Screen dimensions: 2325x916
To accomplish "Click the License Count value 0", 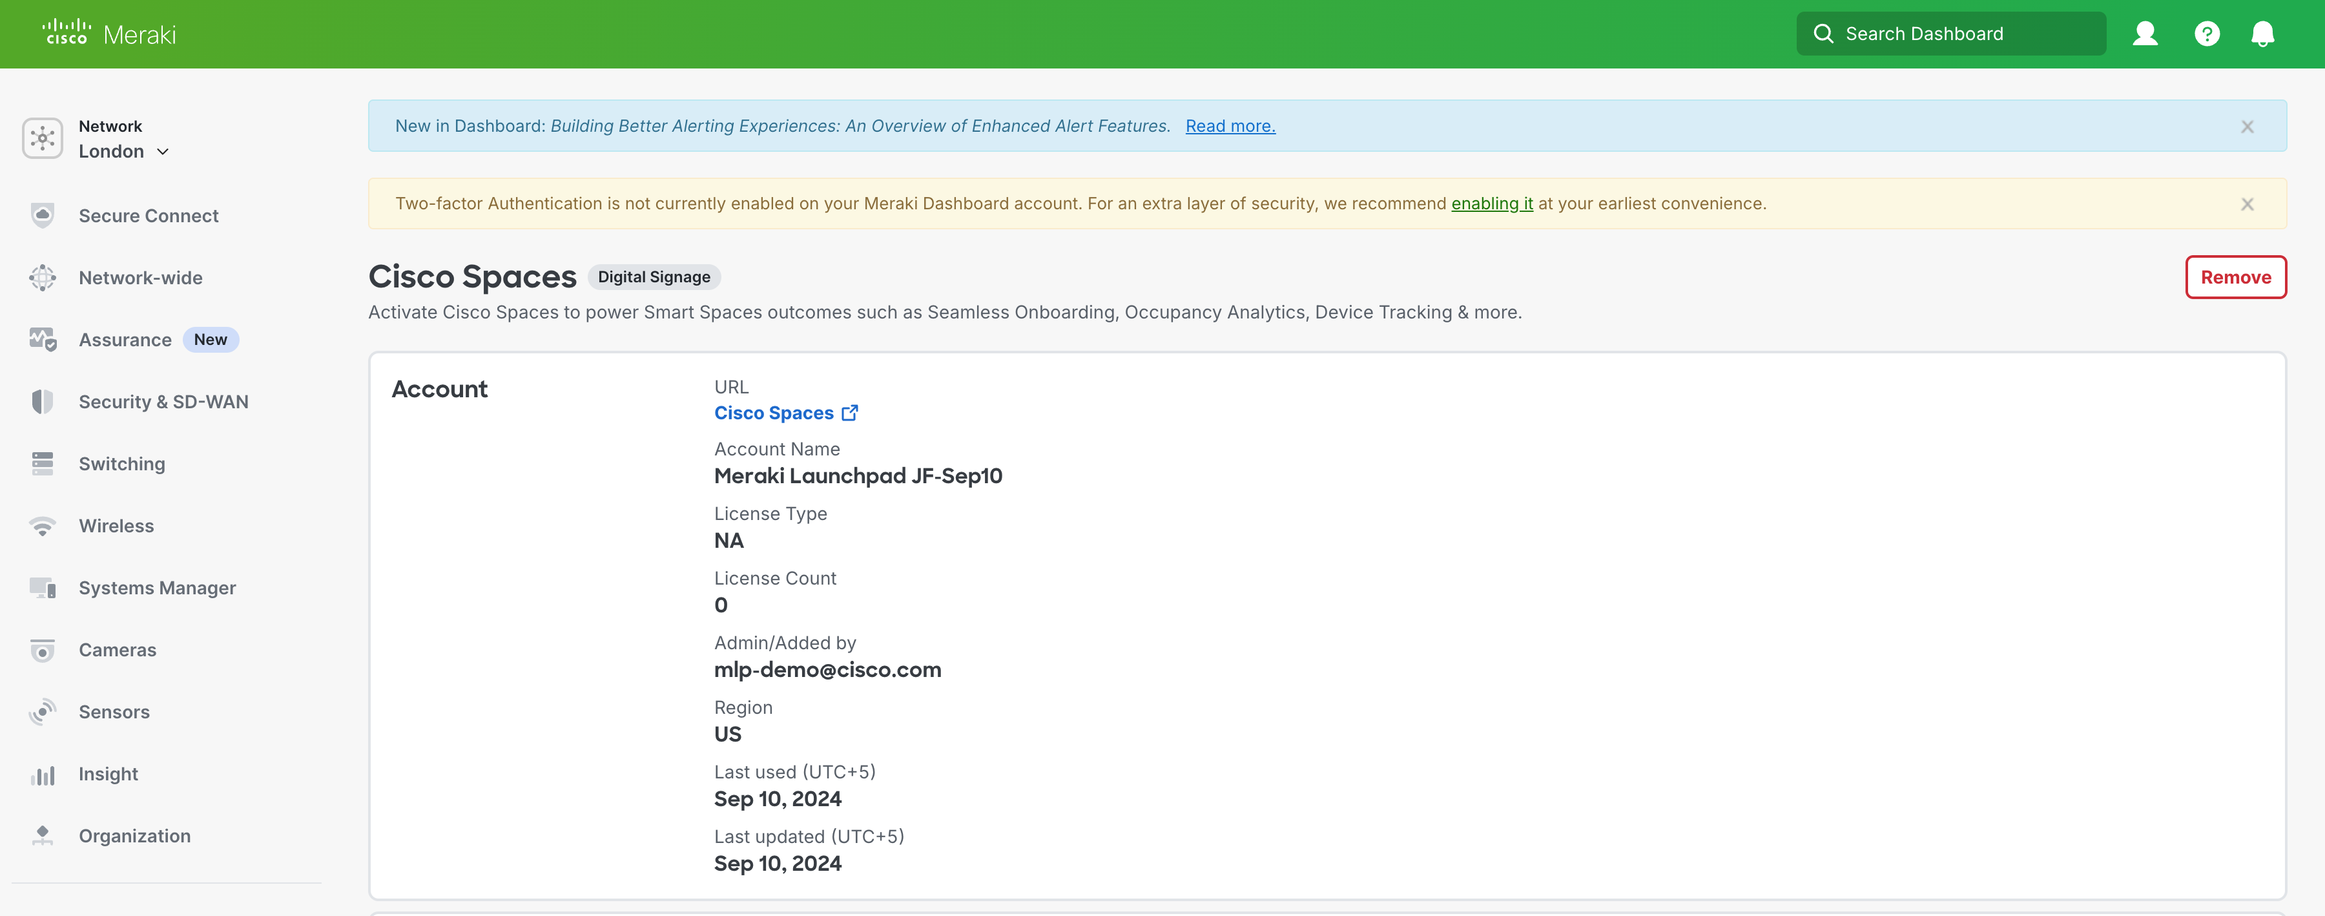I will pos(720,605).
